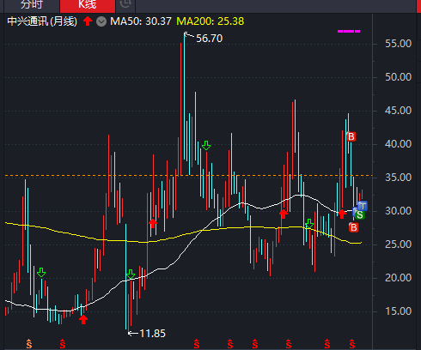Viewport: 421px width, 350px height.
Task: Click the 45.00 price axis label
Action: coord(398,111)
